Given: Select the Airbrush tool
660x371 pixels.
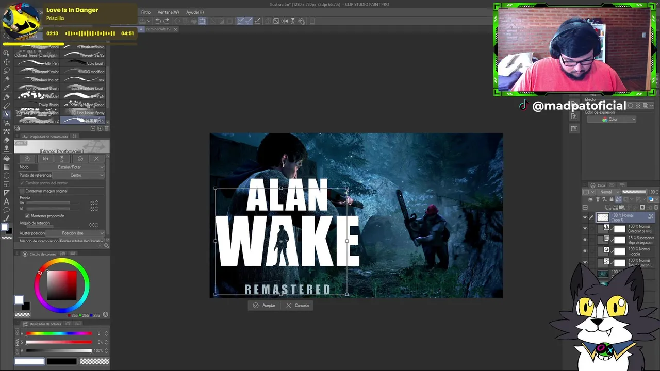Looking at the screenshot, I should coord(6,123).
